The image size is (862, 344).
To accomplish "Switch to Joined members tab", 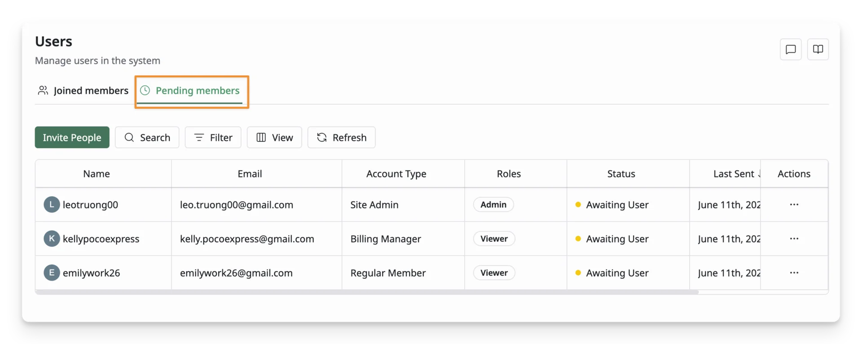I will (83, 91).
